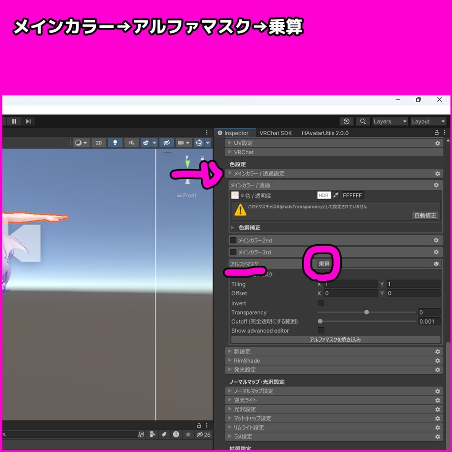452x452 pixels.
Task: Open the Gizmos dropdown arrow
Action: click(x=207, y=143)
